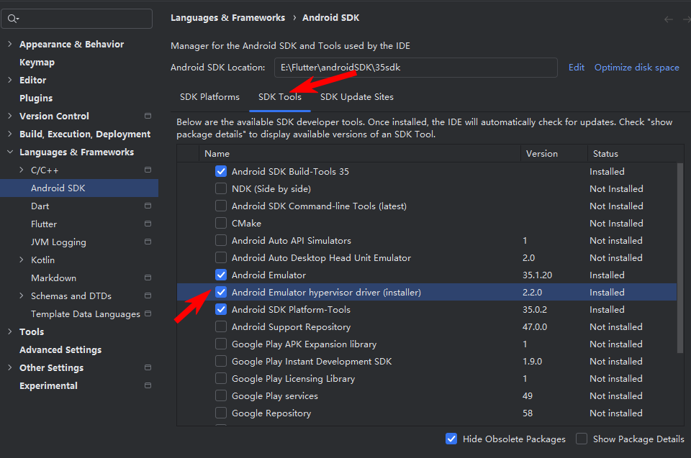Open Plugins settings page
Image resolution: width=691 pixels, height=458 pixels.
(36, 98)
